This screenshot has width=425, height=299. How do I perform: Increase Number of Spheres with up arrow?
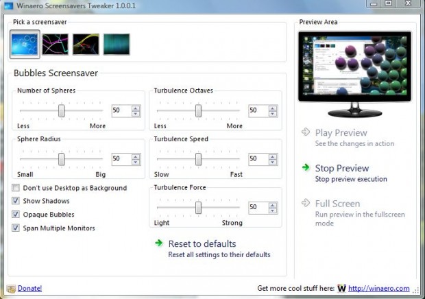tap(136, 108)
